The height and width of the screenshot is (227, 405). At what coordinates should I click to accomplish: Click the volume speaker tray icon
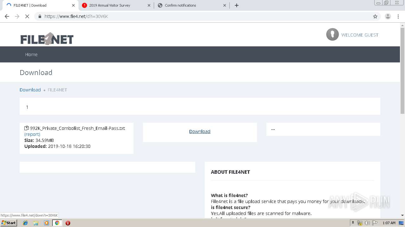[x=367, y=223]
